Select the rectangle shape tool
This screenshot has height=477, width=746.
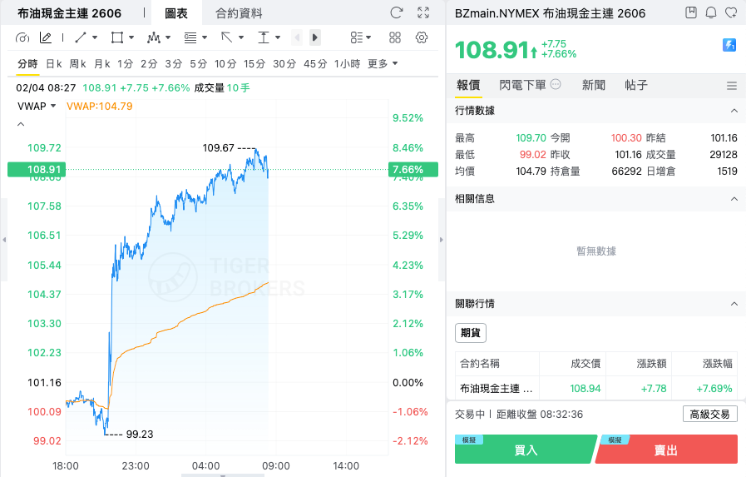click(x=117, y=37)
